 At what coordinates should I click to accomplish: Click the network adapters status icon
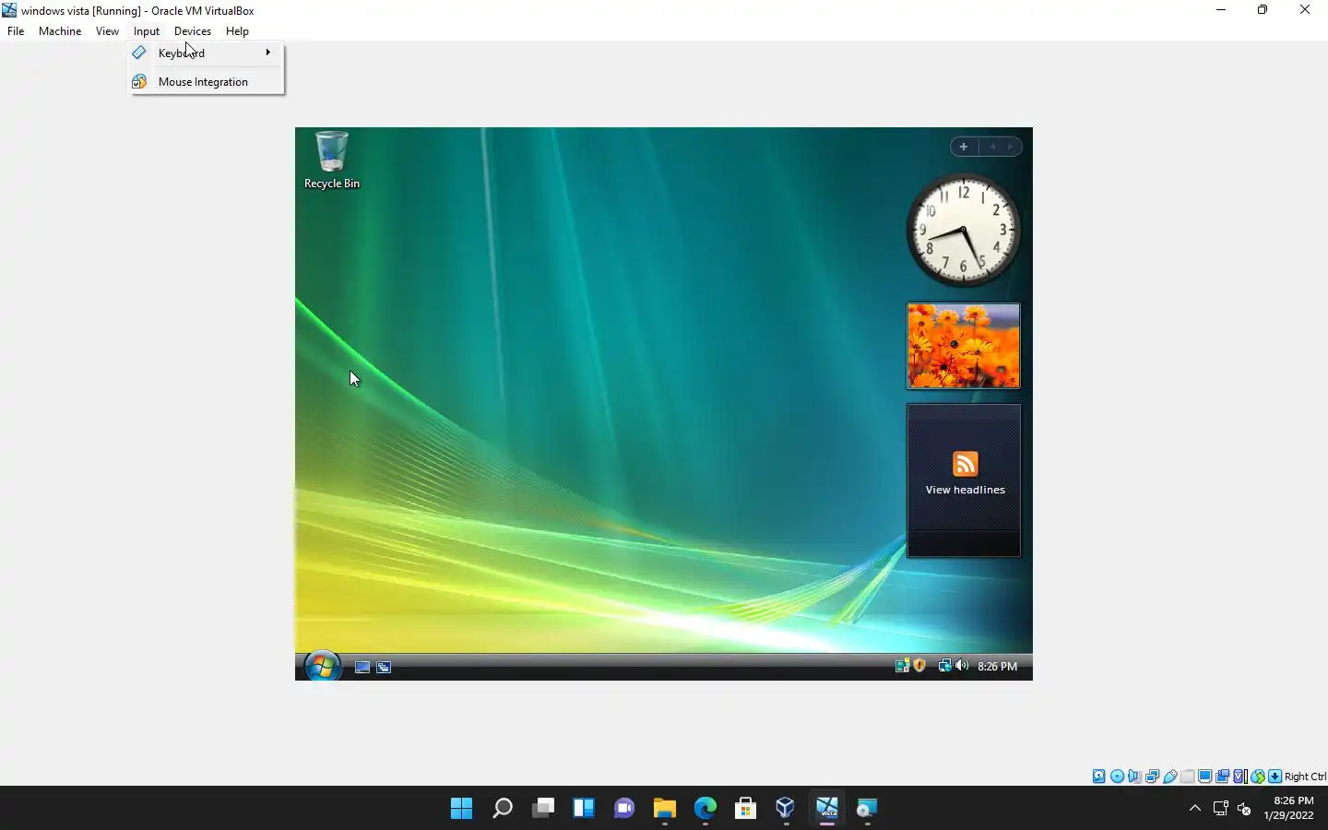coord(1152,777)
